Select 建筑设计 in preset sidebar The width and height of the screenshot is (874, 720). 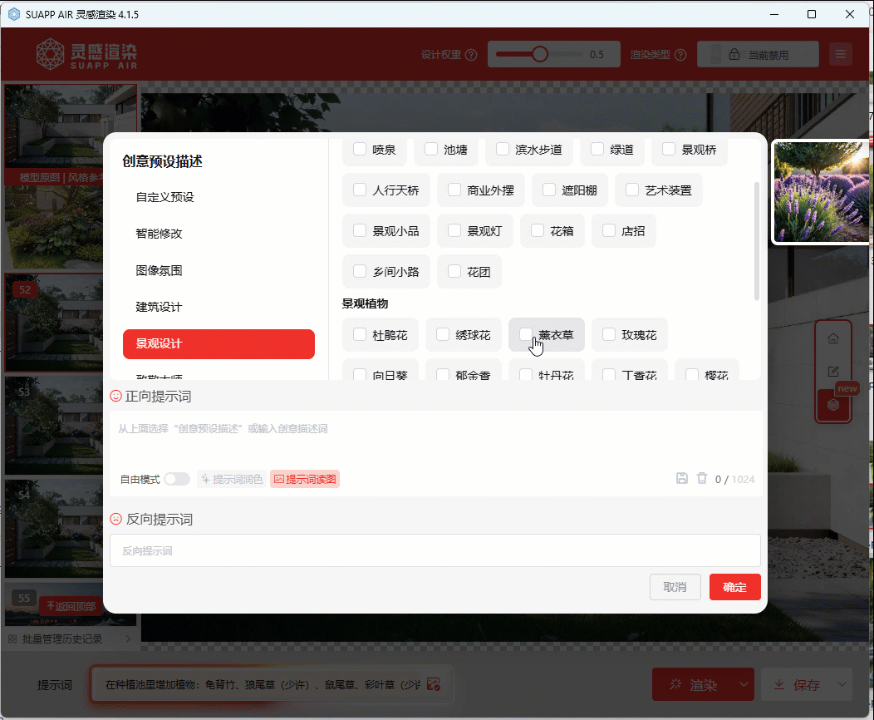point(159,307)
